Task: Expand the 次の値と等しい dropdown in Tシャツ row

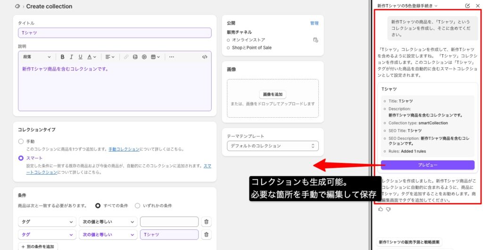Action: point(108,234)
